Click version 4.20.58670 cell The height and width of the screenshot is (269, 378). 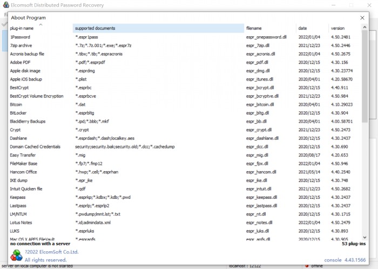click(342, 79)
